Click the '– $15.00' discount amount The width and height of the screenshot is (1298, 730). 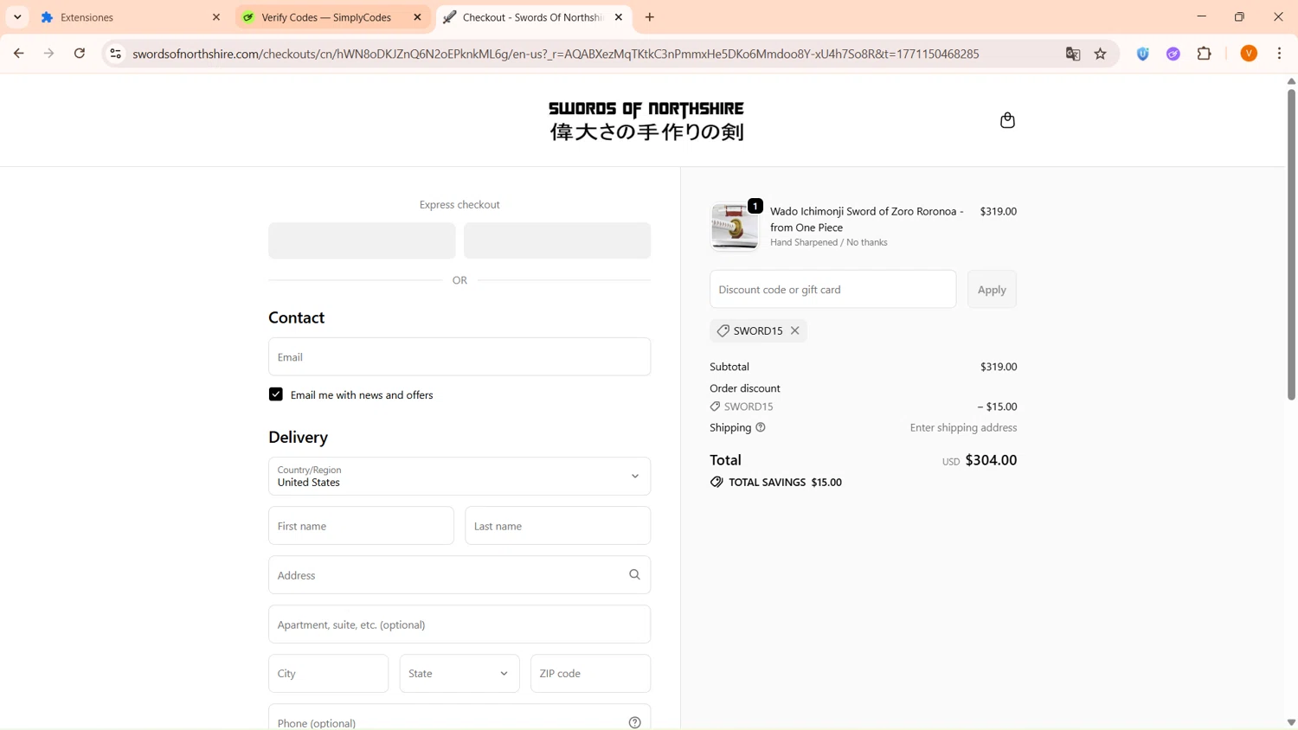click(x=997, y=407)
